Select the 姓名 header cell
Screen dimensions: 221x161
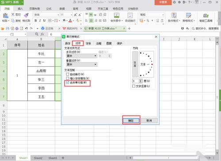(41, 45)
